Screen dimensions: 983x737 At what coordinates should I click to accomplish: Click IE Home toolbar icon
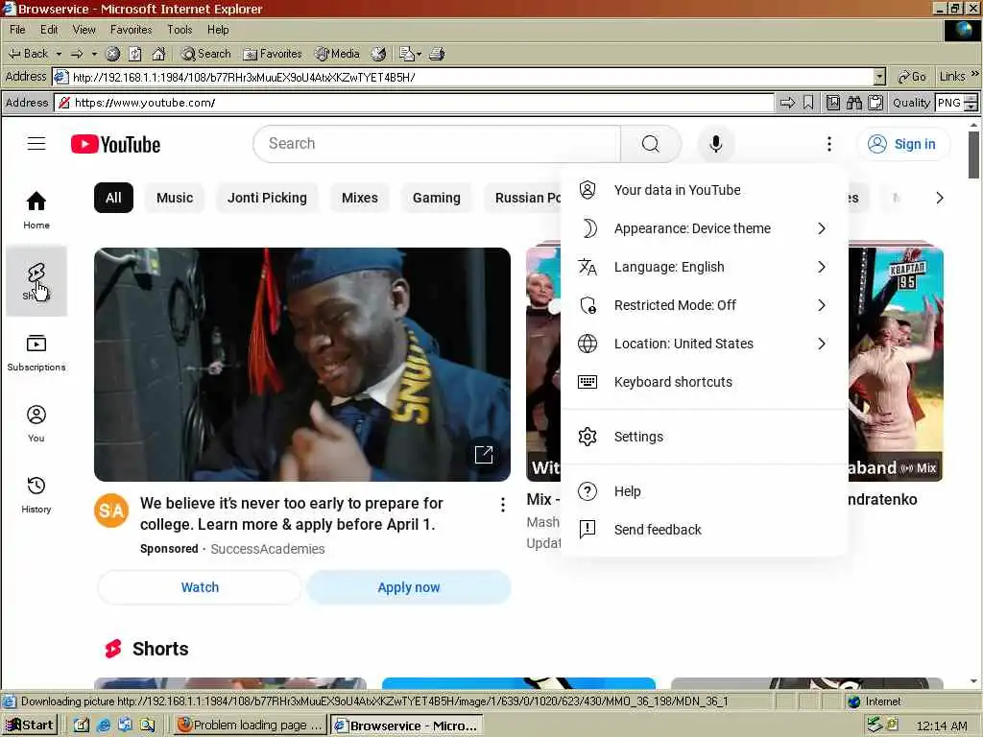point(158,54)
